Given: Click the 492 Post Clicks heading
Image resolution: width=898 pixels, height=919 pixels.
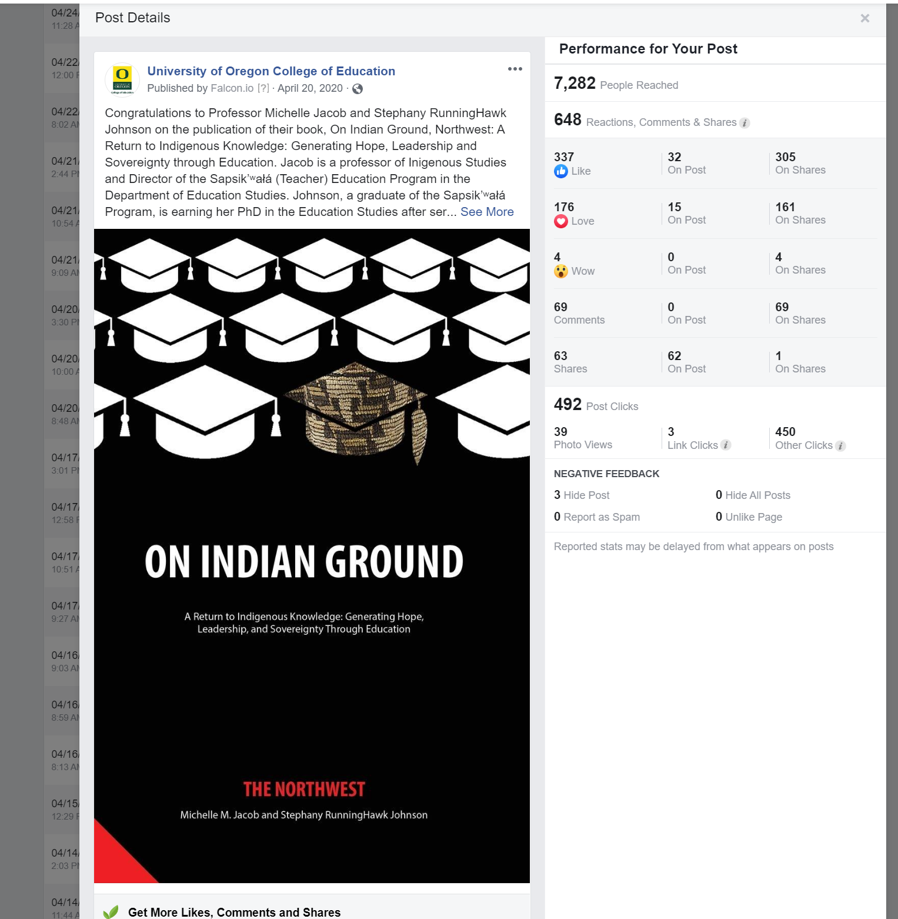Looking at the screenshot, I should 595,405.
